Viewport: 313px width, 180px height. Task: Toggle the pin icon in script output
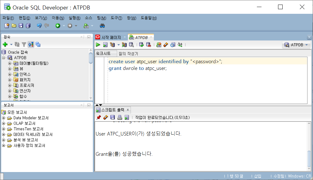pos(99,117)
